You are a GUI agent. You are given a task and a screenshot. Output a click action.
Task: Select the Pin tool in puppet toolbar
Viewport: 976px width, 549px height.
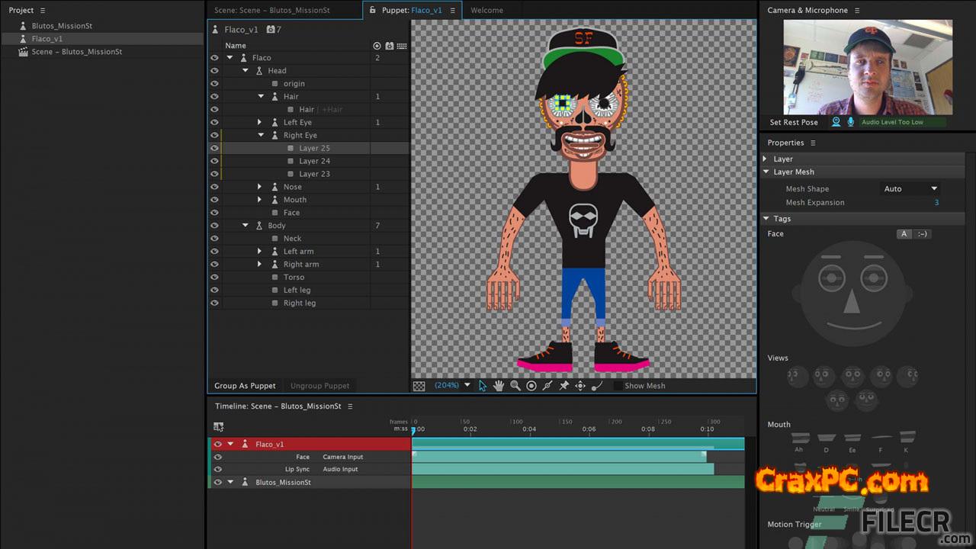(x=564, y=386)
